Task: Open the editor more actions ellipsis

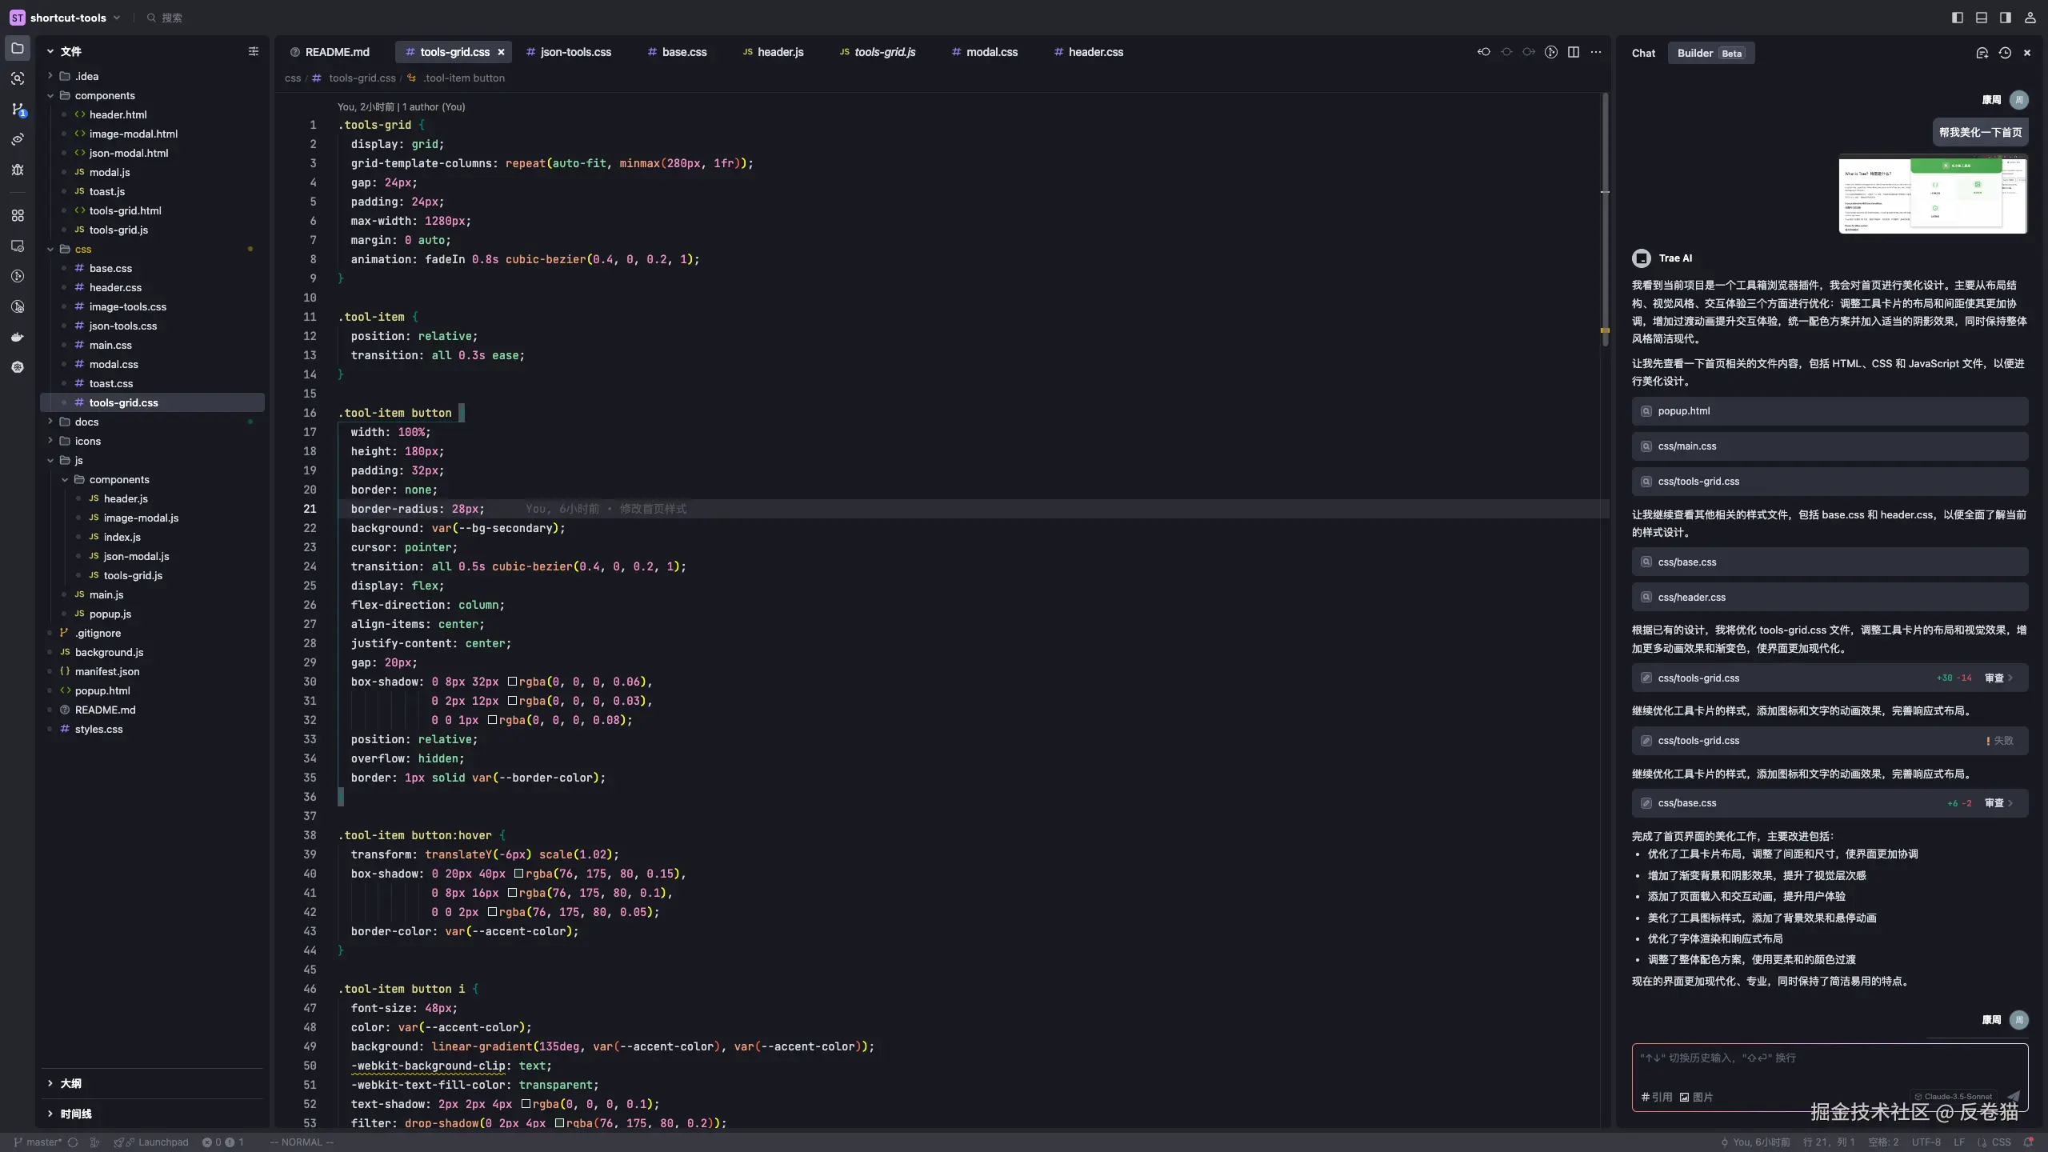Action: pos(1596,52)
